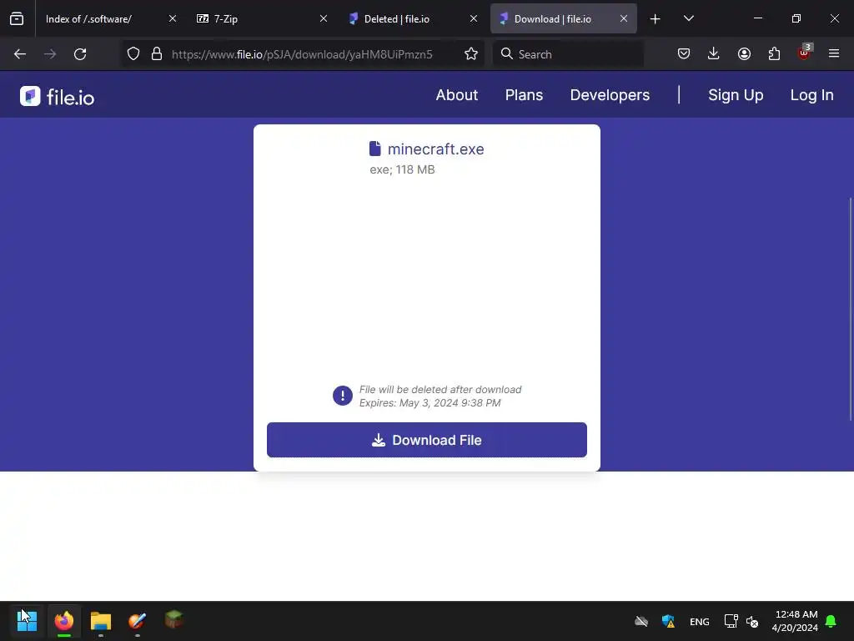Close the 7-Zip tab

click(324, 18)
